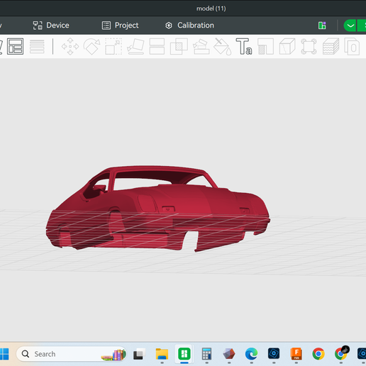Open the Mesh Boolean tool

179,46
